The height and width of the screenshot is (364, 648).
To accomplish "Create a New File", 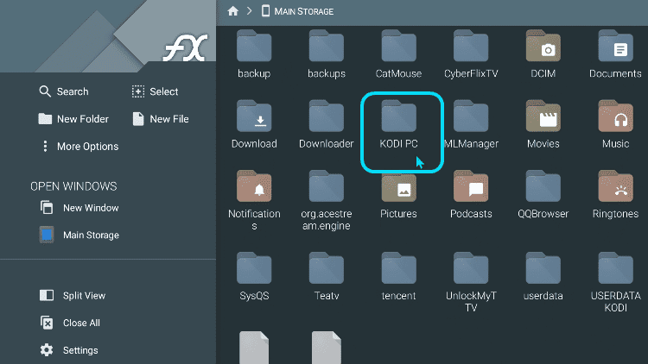I will pyautogui.click(x=161, y=119).
